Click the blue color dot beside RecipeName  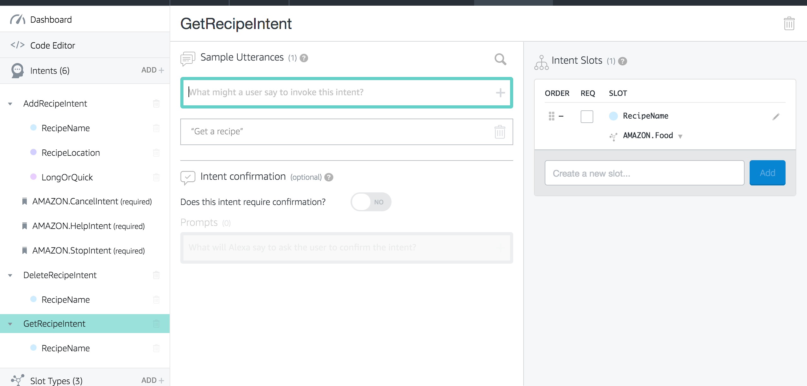coord(613,116)
